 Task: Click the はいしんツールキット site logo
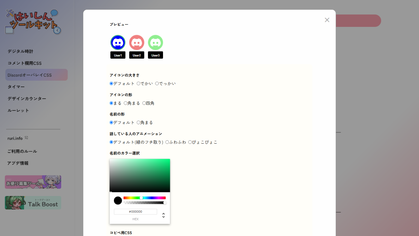[x=32, y=20]
